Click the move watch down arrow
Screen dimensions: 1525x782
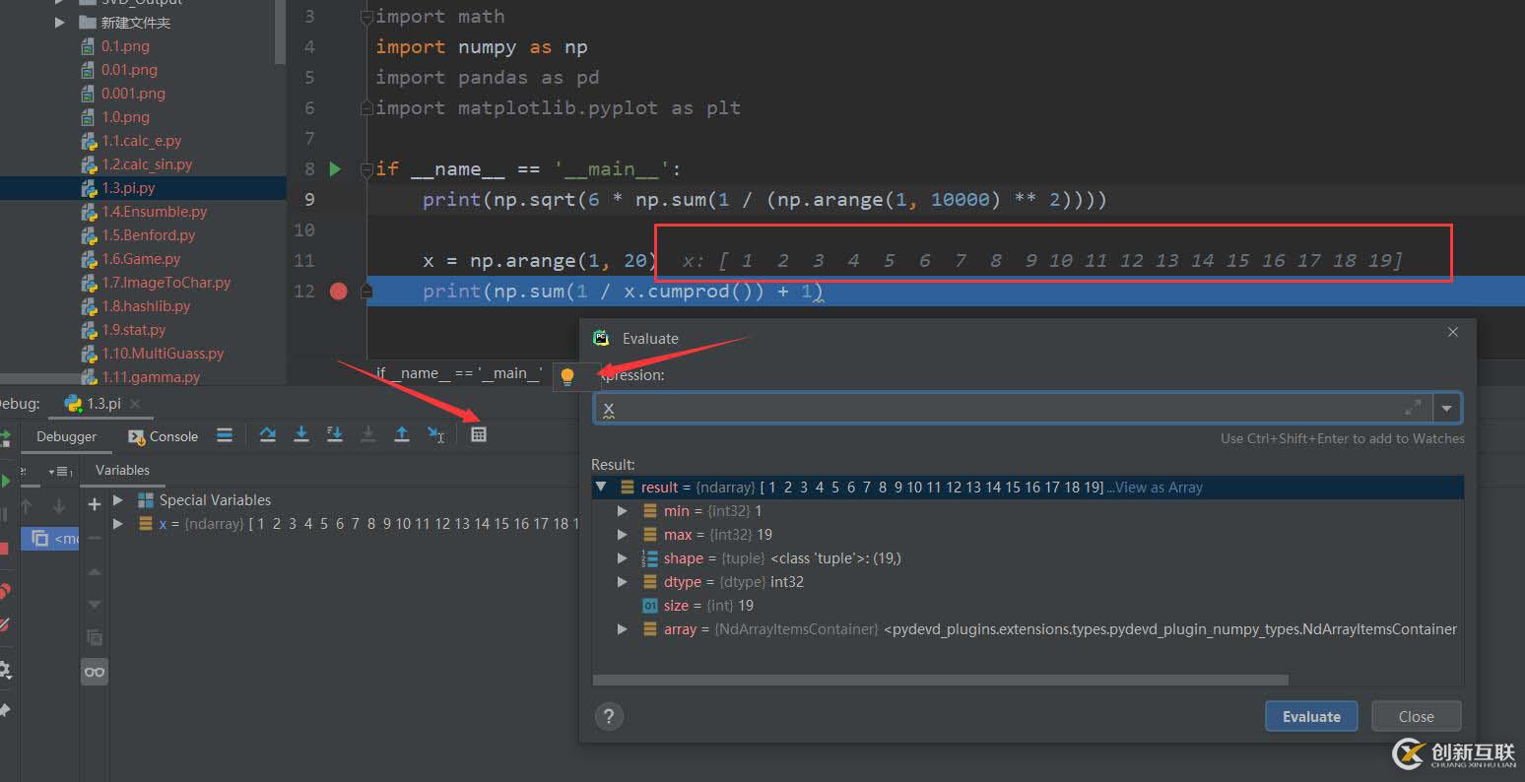click(95, 605)
